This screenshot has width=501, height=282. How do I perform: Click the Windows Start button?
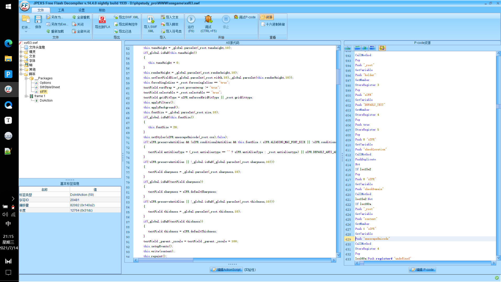coord(8,7)
